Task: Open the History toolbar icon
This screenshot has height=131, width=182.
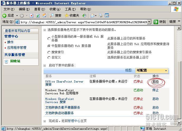Action: 84,16
